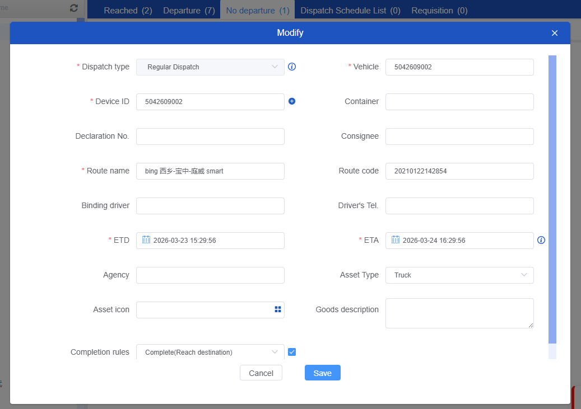Click the Save button
Screen dimensions: 581x409
tap(322, 373)
